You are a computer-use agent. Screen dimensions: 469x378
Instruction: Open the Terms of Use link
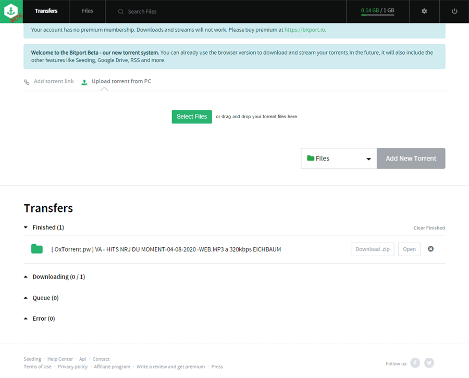[38, 367]
